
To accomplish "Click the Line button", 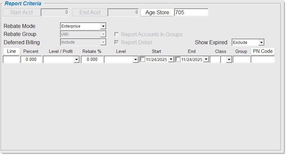I will [11, 51].
